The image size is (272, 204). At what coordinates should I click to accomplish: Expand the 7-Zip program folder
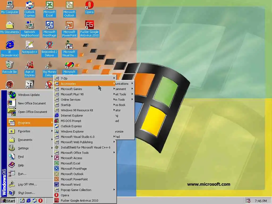coord(85,78)
